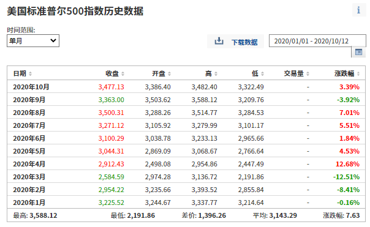Select the 2020年3月 row date

(29, 177)
